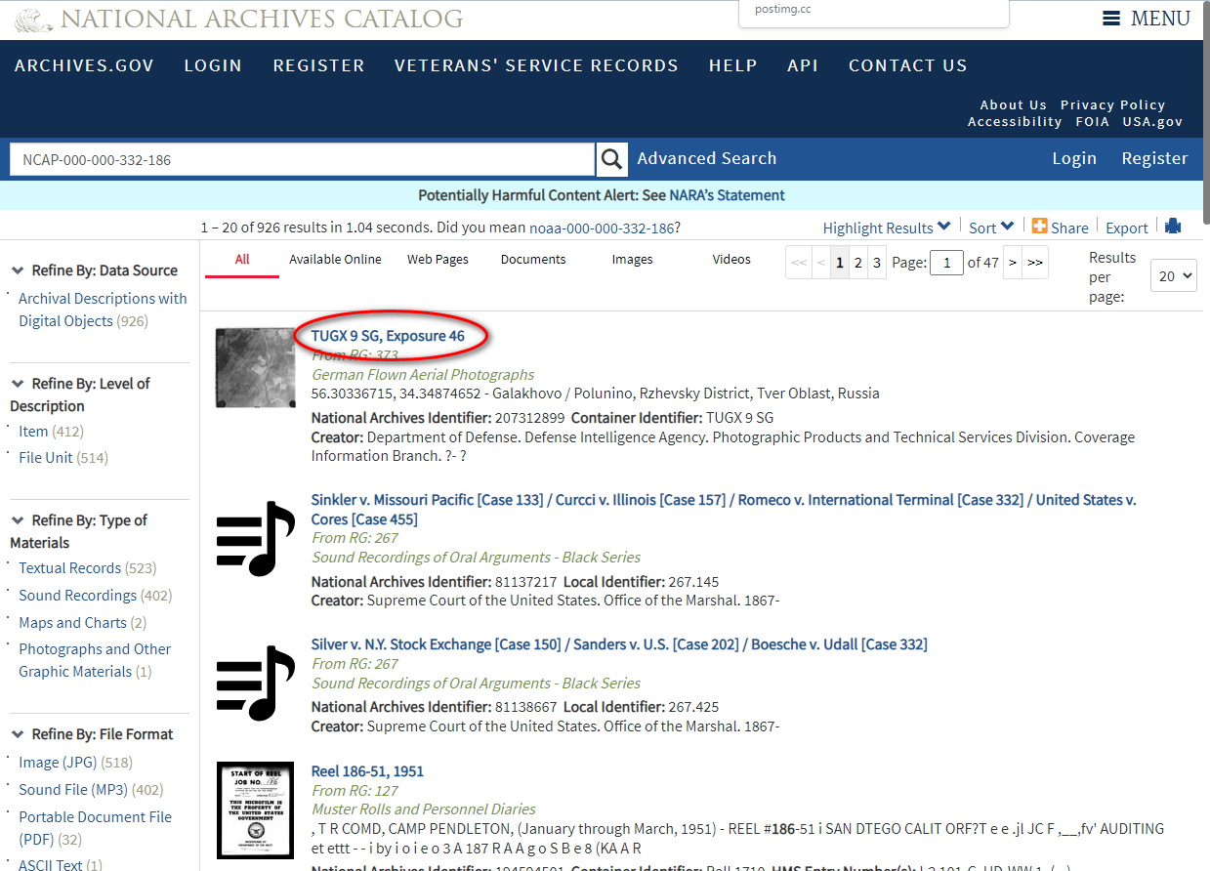Image resolution: width=1210 pixels, height=871 pixels.
Task: Click the Share link text
Action: coord(1069,228)
